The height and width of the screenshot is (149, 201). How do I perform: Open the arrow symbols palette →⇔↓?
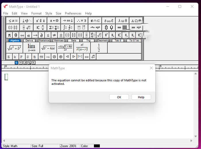pos(68,21)
